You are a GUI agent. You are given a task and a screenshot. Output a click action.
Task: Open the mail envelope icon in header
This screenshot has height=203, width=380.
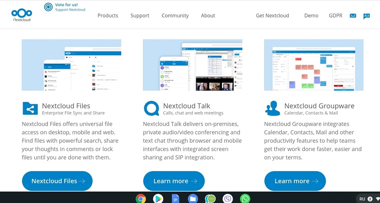click(353, 16)
